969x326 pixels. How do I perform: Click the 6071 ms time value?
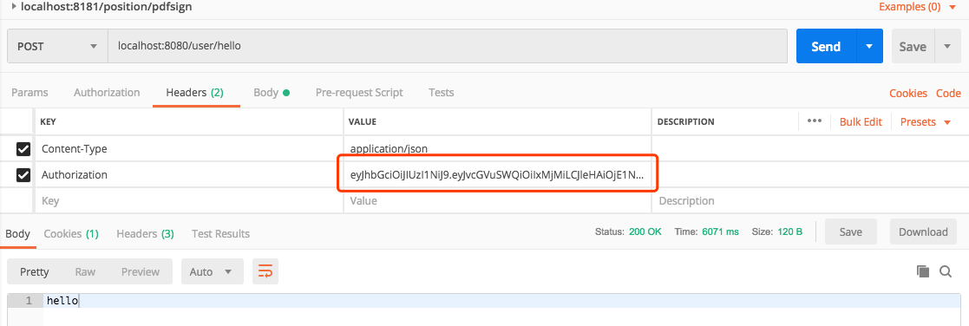click(721, 232)
